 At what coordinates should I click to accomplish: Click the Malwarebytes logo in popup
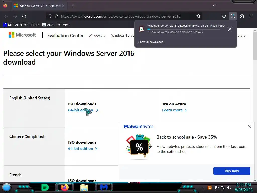[139, 127]
